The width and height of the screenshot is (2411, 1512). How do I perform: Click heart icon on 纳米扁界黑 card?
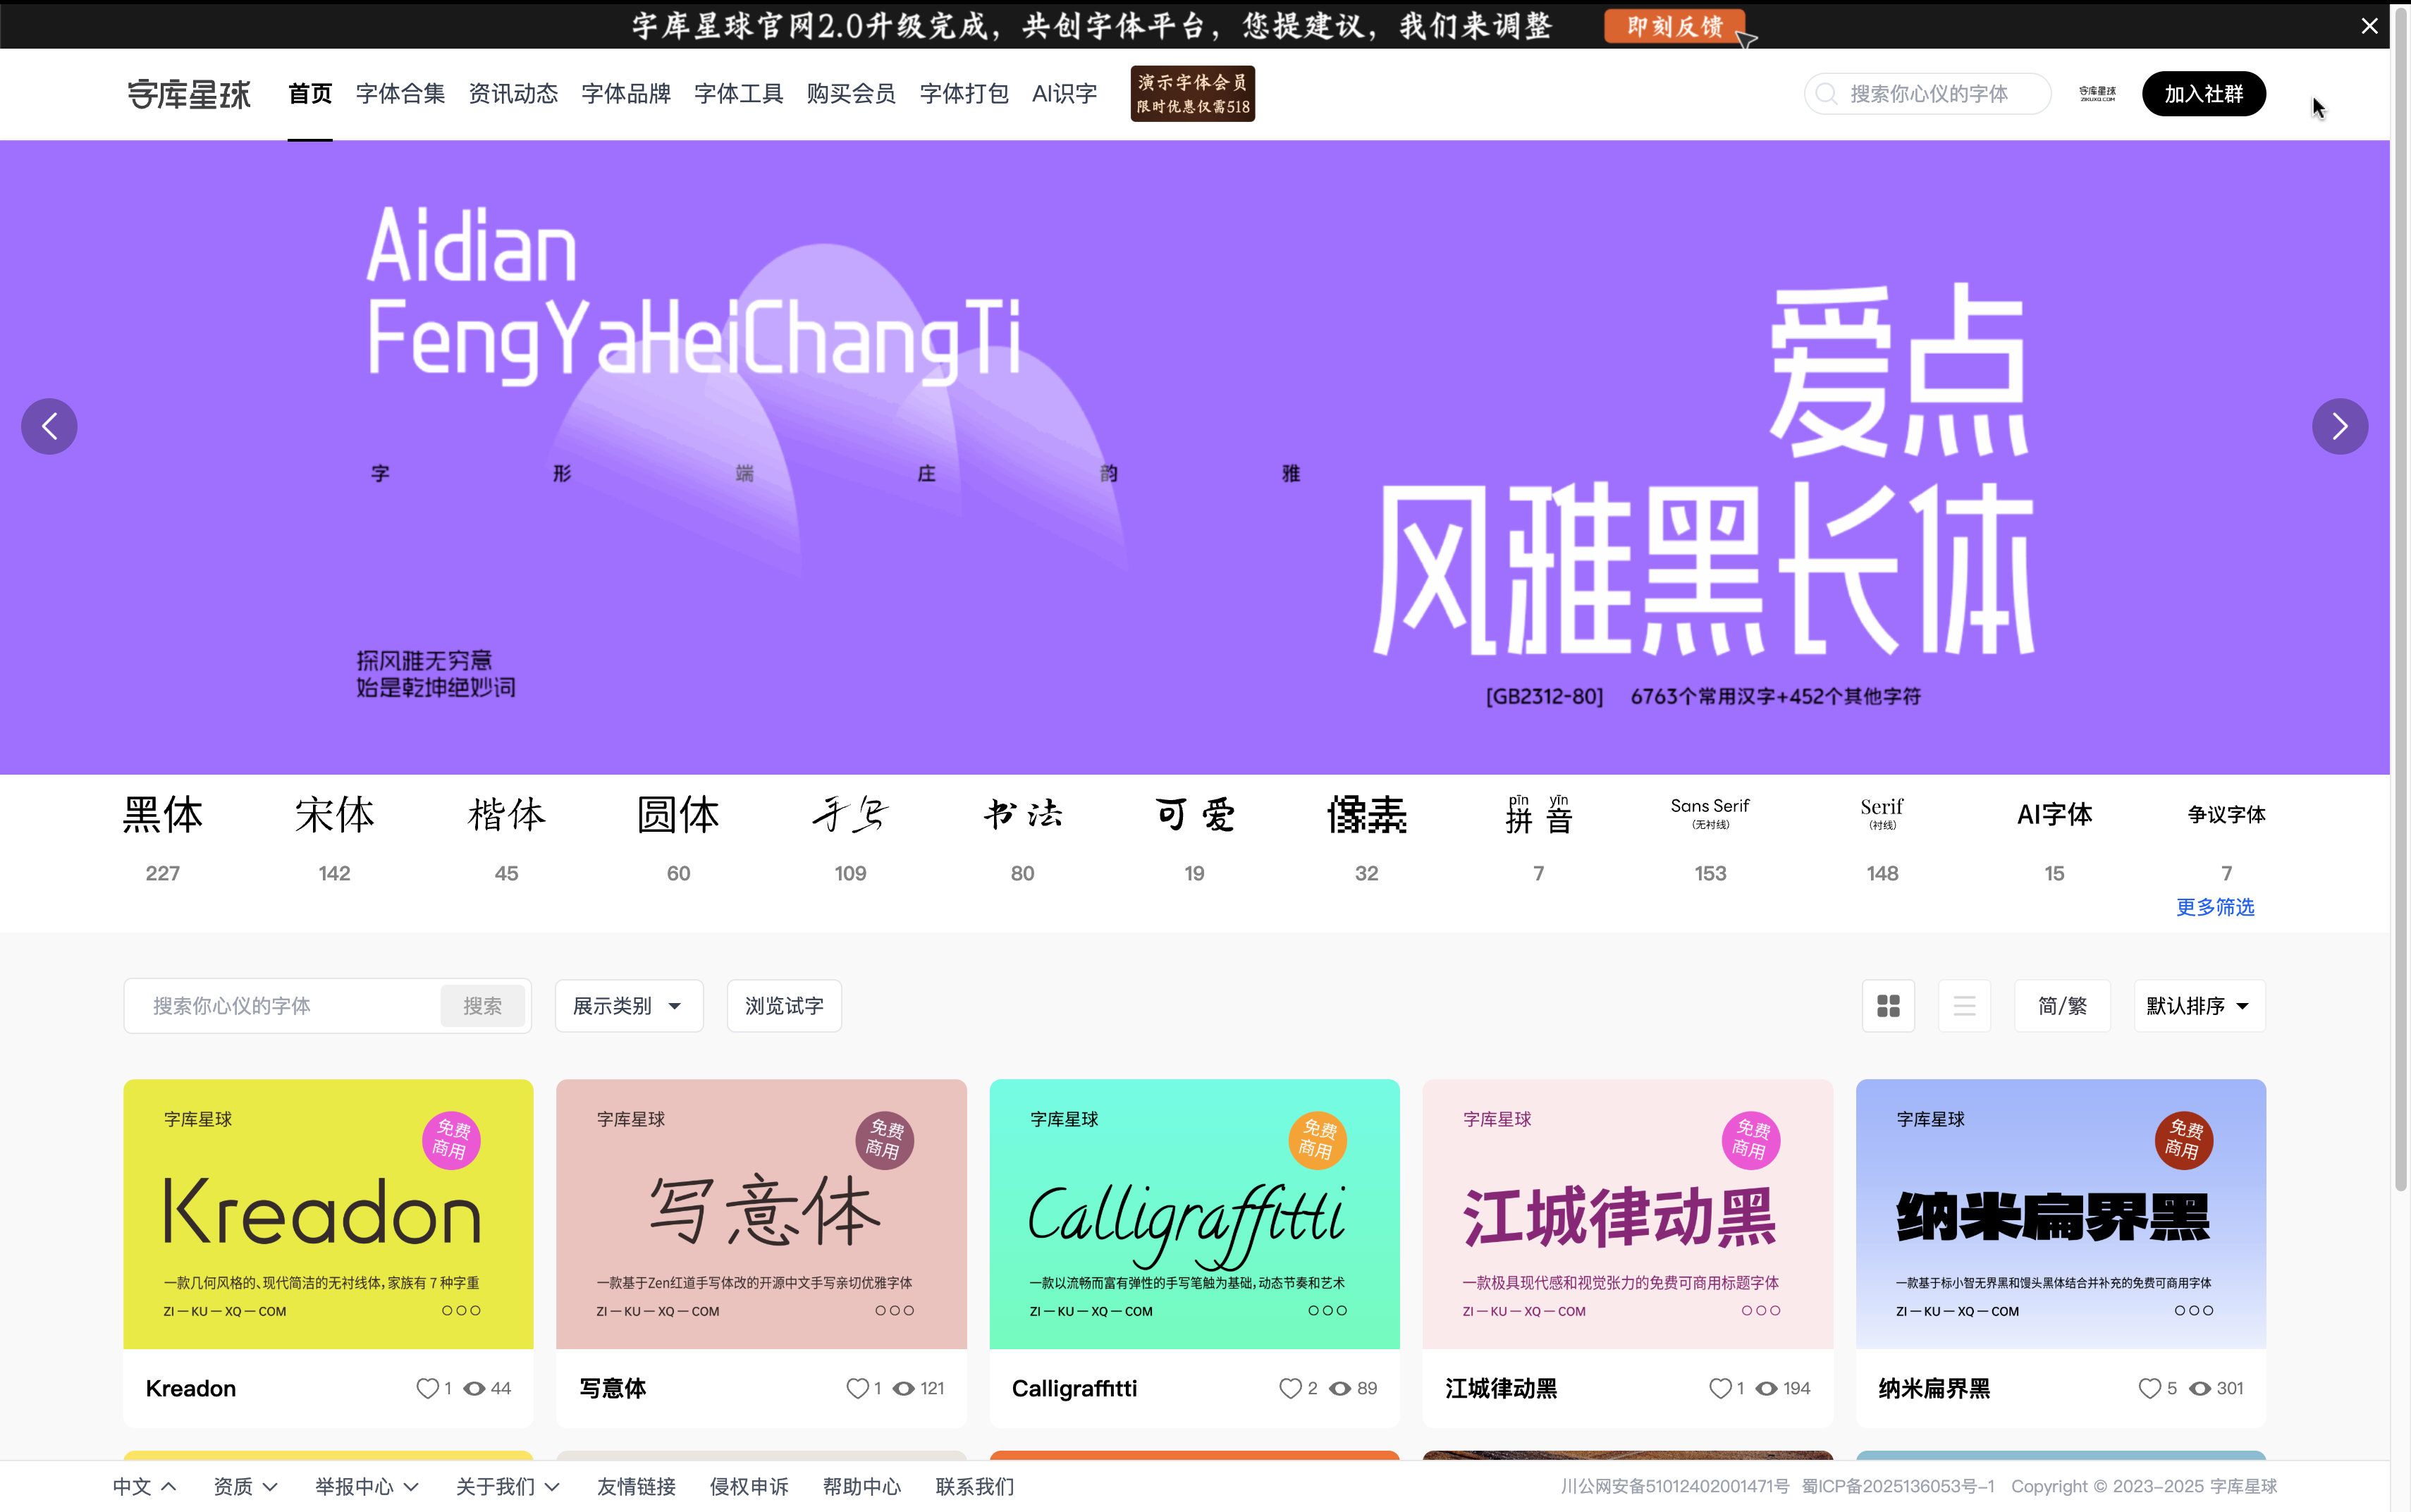[x=2149, y=1388]
